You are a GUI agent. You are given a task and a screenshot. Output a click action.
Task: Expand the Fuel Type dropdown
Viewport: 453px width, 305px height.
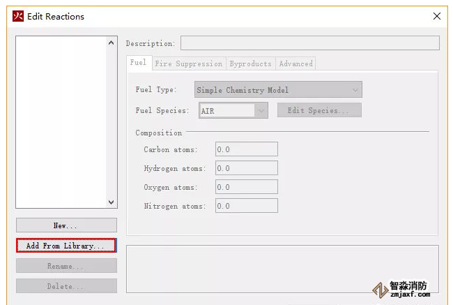(277, 90)
